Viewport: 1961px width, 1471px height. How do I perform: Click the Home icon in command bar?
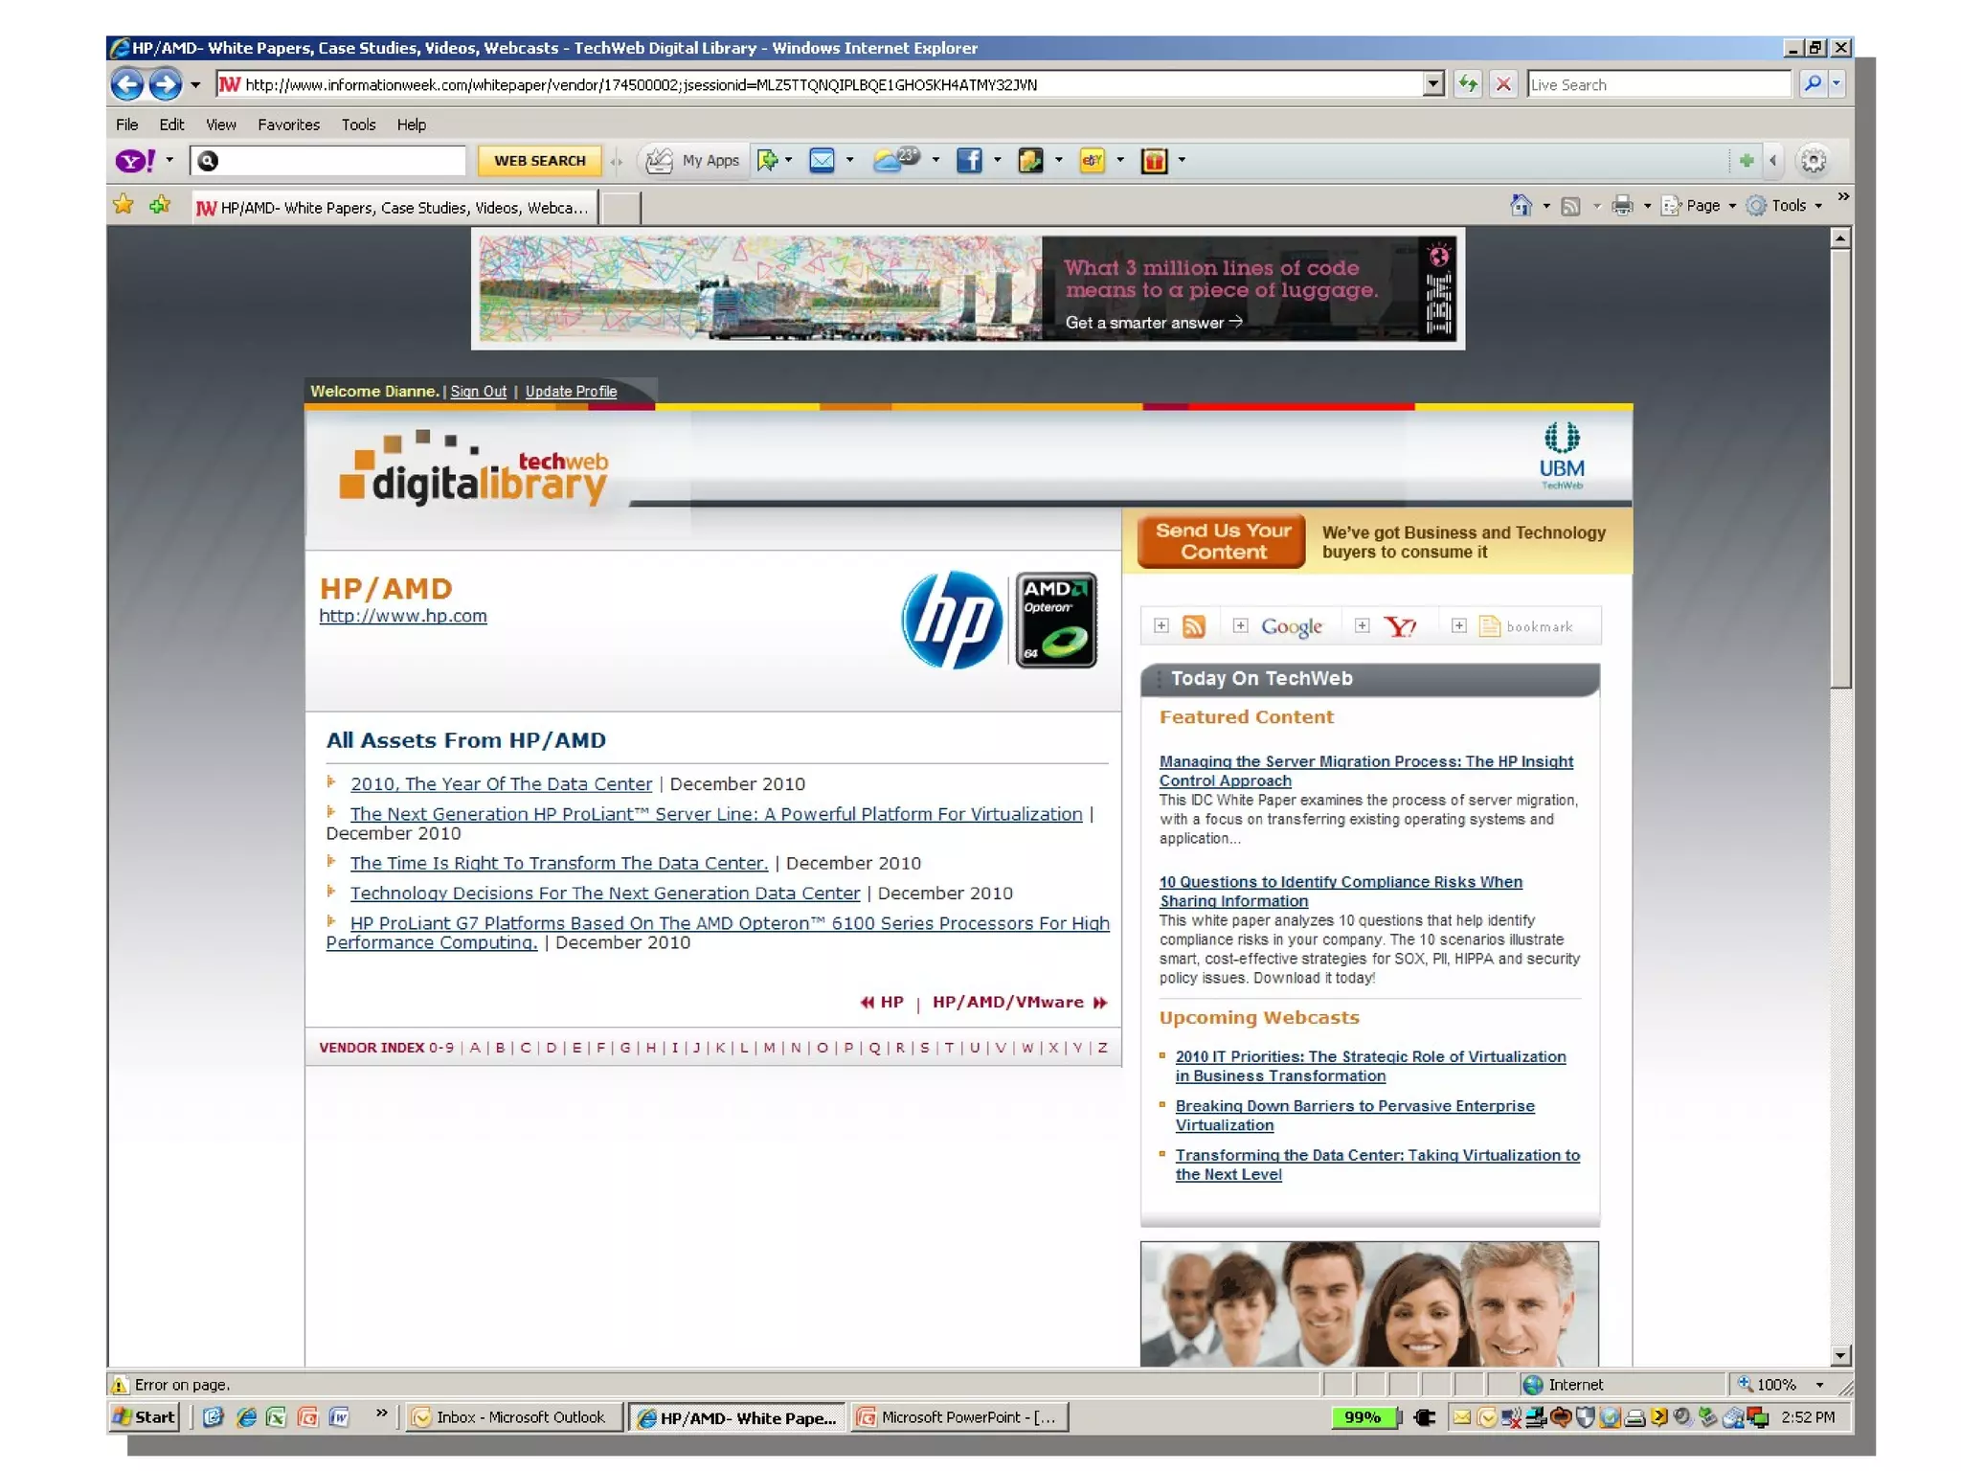[1520, 205]
